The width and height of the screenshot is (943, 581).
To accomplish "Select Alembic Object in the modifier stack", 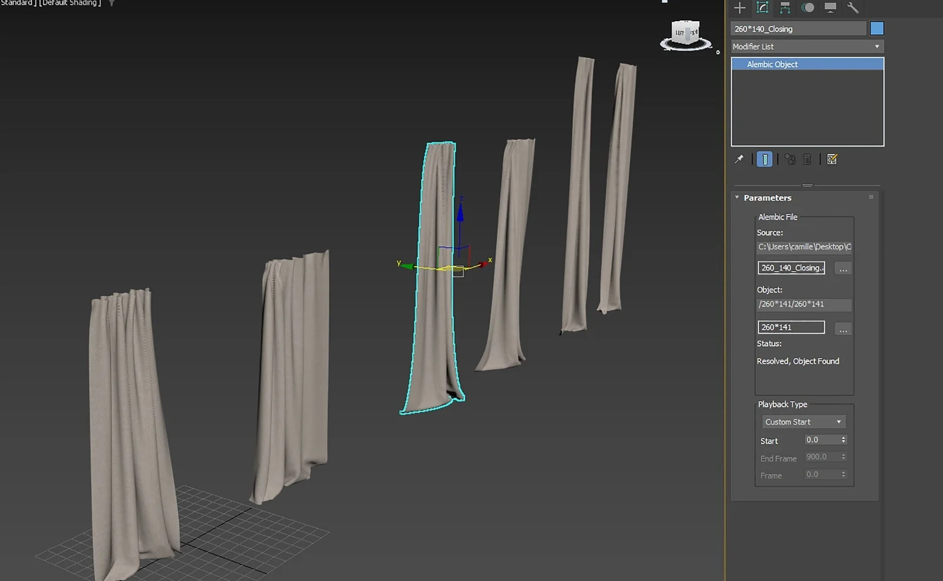I will (772, 64).
